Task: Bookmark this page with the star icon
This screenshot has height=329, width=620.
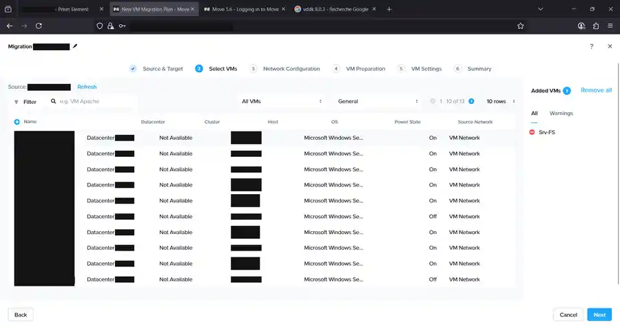Action: click(x=520, y=26)
